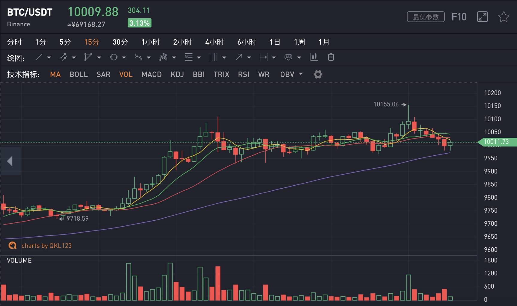Viewport: 517px width, 306px height.
Task: Delete drawings with the trash icon
Action: click(x=331, y=57)
